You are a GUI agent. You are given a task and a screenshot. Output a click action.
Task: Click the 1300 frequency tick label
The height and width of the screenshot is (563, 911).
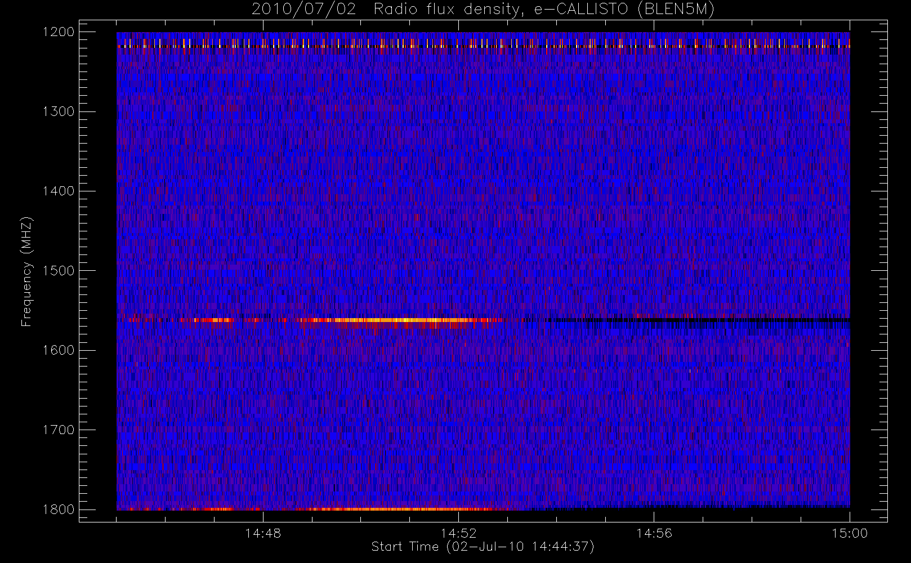(59, 111)
